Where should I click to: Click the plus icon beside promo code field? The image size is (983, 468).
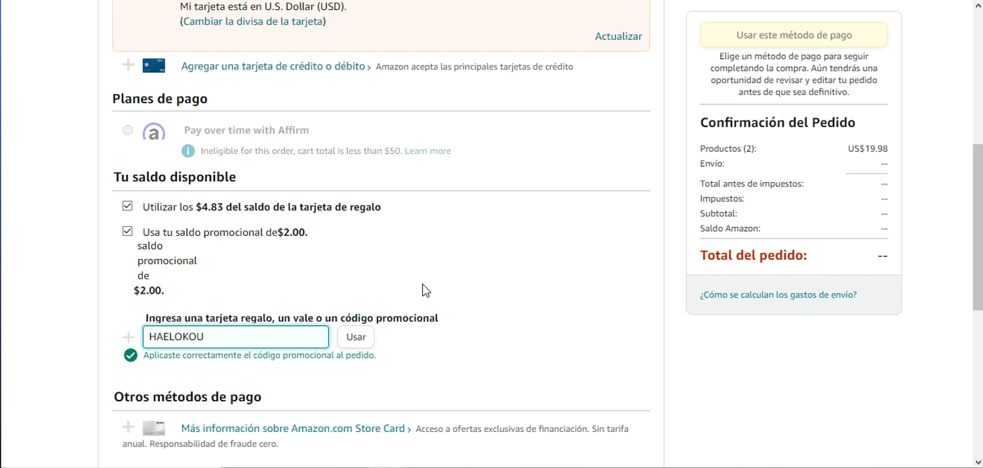(128, 337)
